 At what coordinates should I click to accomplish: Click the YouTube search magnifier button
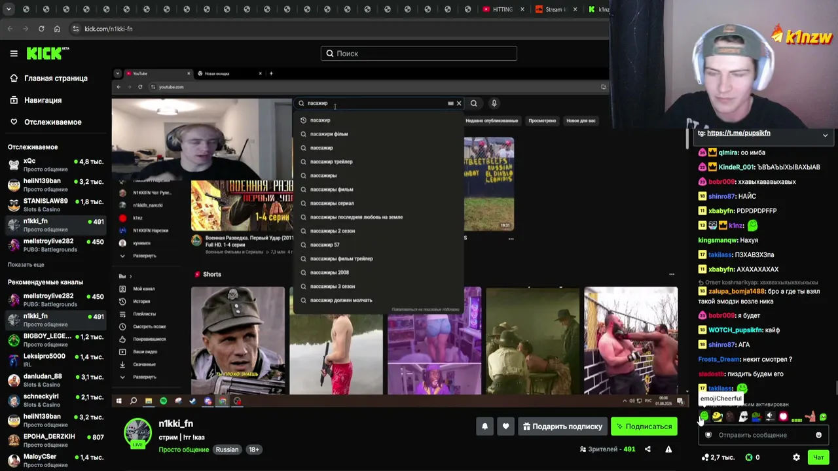coord(473,103)
